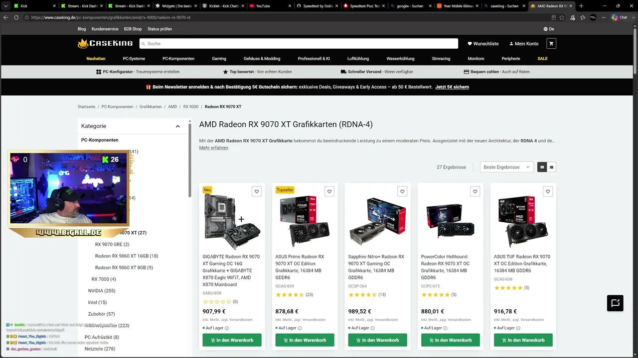Image resolution: width=638 pixels, height=358 pixels.
Task: Click Jetzt 5€ sichern newsletter link
Action: coord(452,87)
